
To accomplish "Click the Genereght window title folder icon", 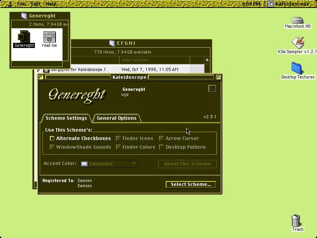I will point(24,16).
